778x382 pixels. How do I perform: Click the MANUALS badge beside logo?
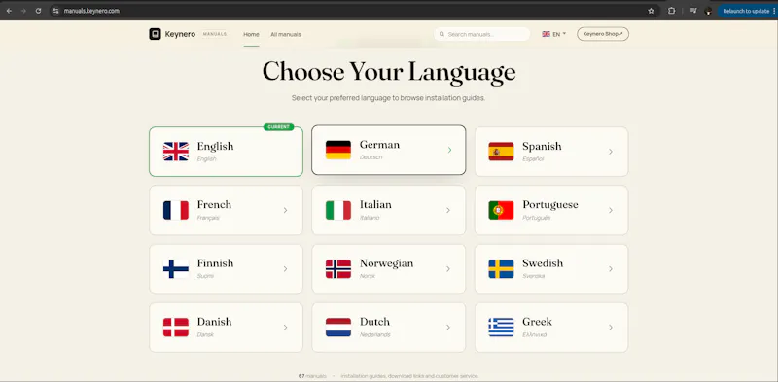[x=215, y=34]
